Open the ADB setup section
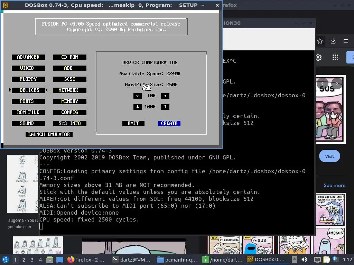The width and height of the screenshot is (354, 265). click(70, 68)
